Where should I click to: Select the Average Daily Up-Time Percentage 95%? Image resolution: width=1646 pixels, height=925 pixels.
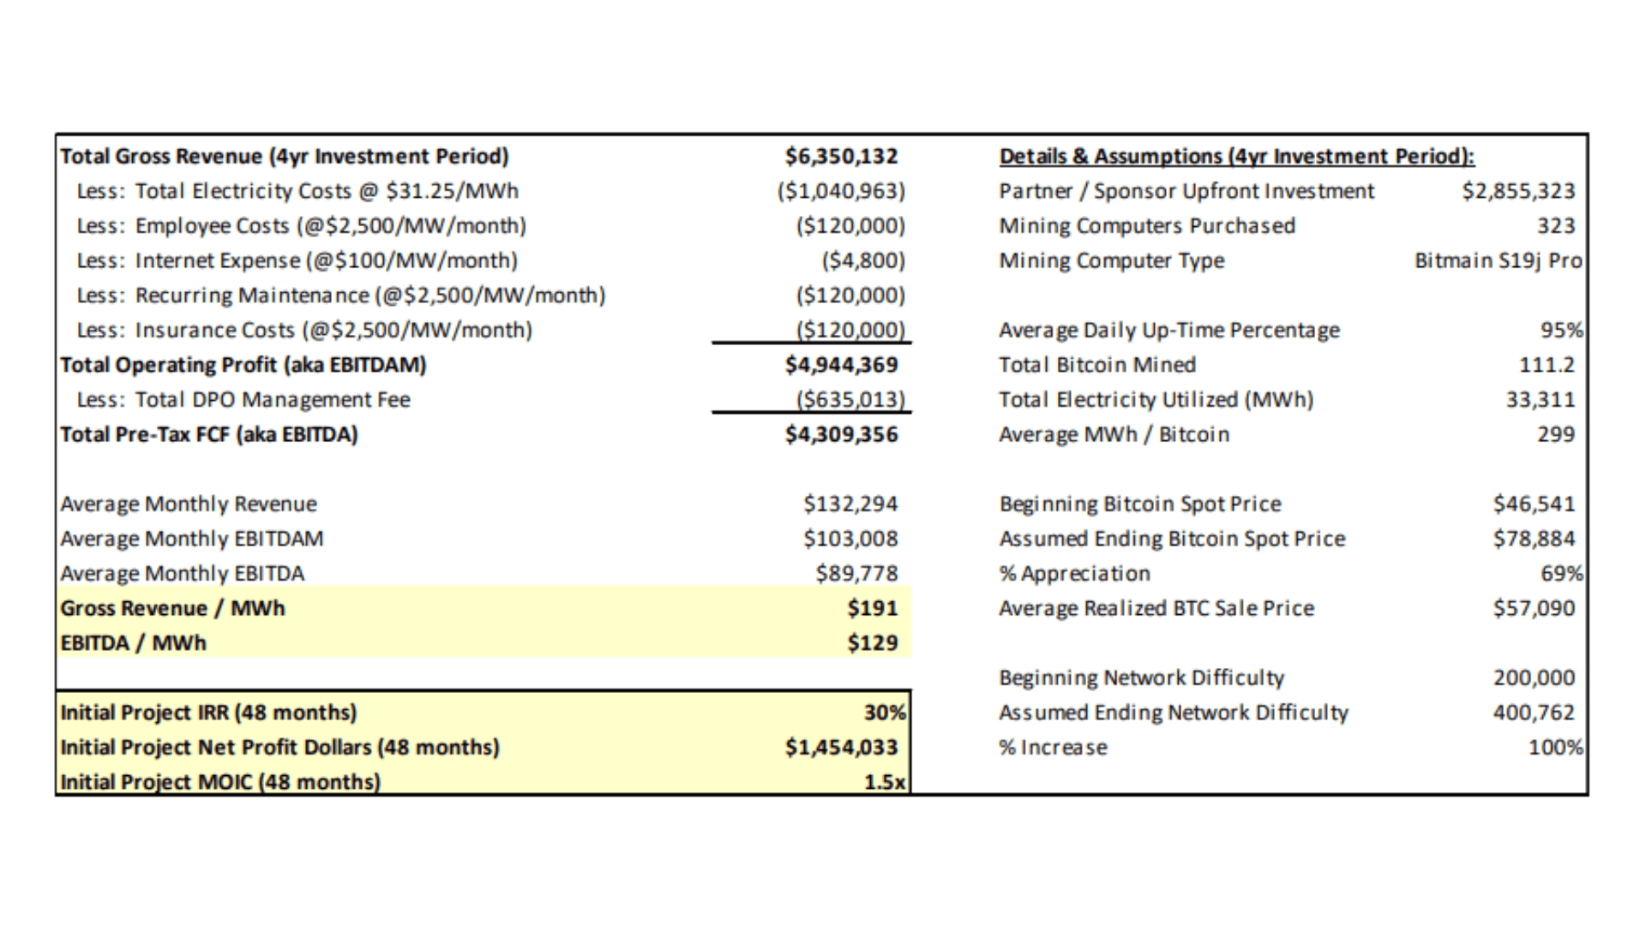tap(1560, 331)
